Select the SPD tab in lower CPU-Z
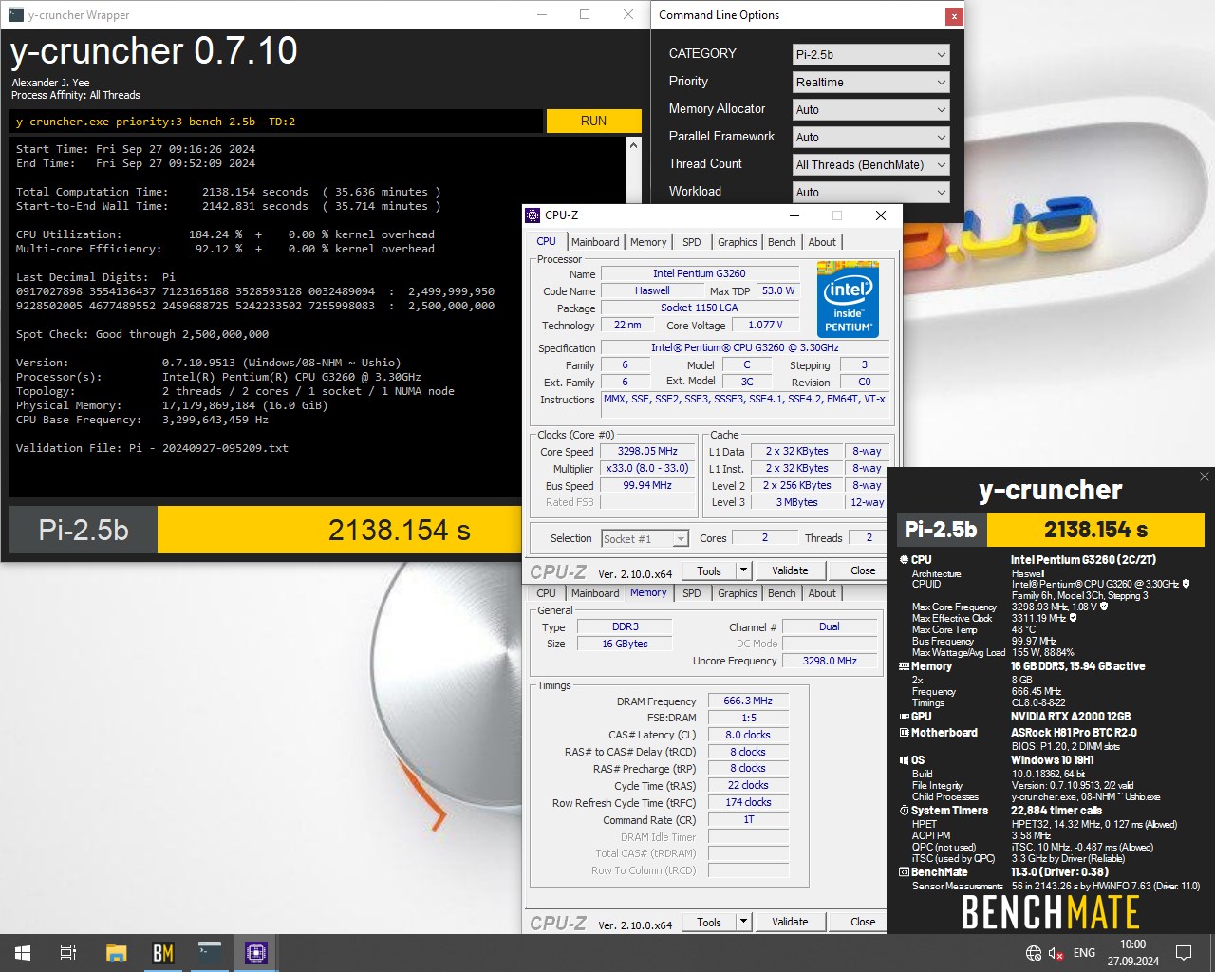1215x972 pixels. 692,593
